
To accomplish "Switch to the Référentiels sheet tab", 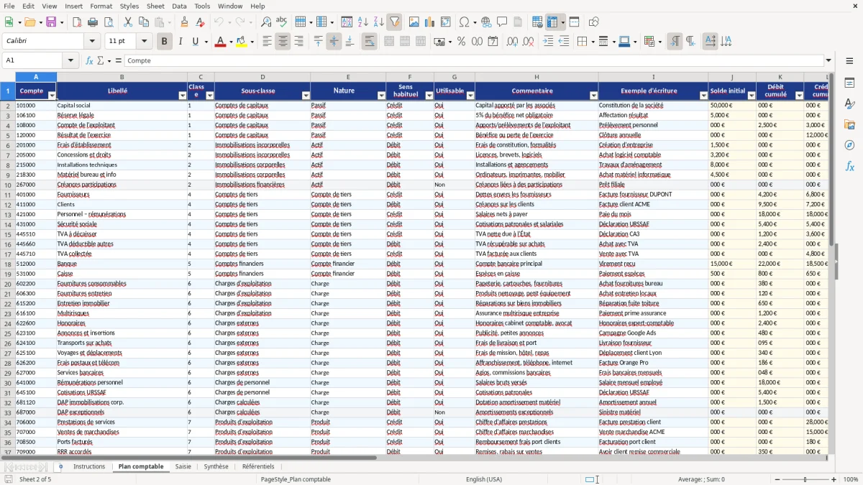I will point(258,467).
